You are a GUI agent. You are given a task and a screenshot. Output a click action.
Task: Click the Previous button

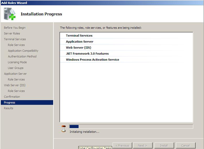(122, 146)
